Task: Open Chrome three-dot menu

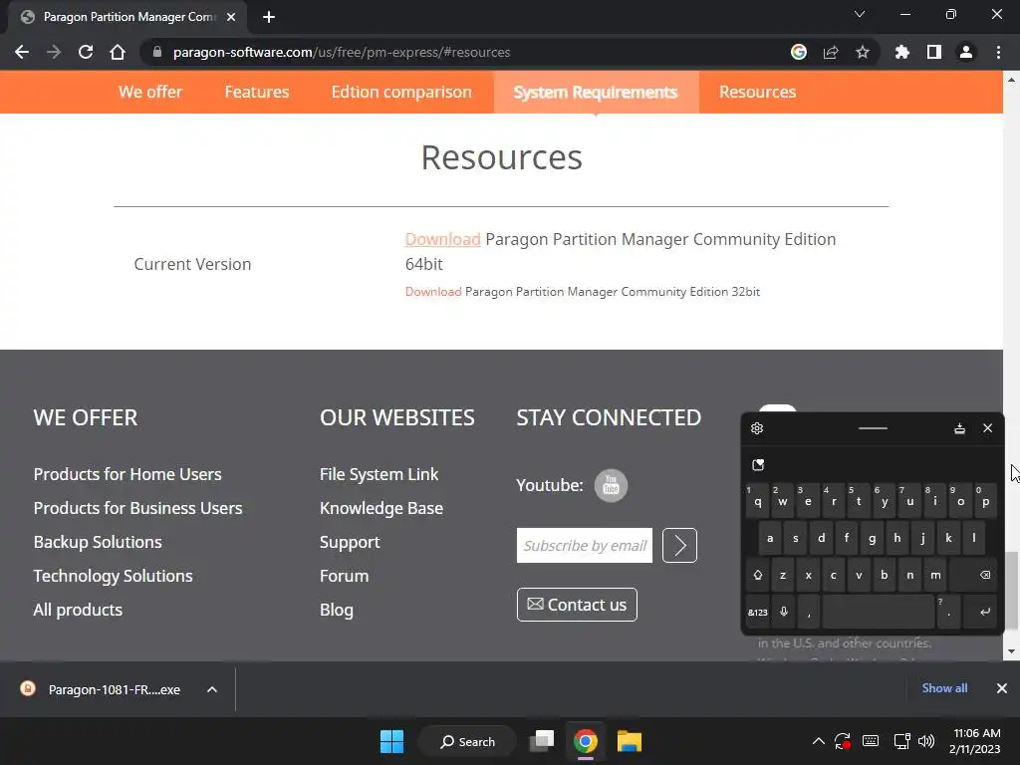Action: [998, 52]
